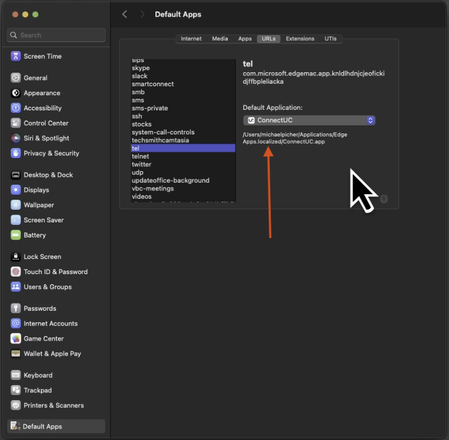Select the smb URL scheme
The image size is (449, 440).
click(x=183, y=92)
